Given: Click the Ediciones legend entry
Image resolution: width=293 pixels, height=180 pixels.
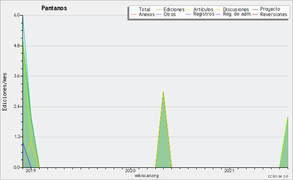Looking at the screenshot, I should tap(174, 9).
